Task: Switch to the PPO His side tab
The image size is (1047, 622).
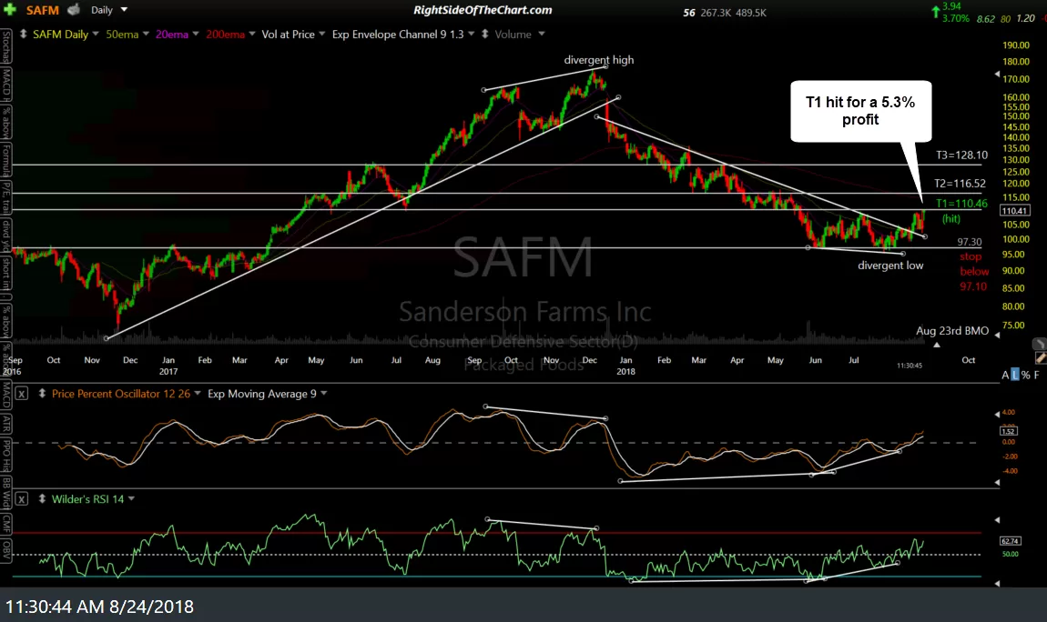Action: pyautogui.click(x=6, y=455)
